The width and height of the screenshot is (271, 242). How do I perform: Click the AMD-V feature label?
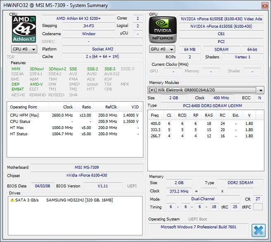(36, 84)
